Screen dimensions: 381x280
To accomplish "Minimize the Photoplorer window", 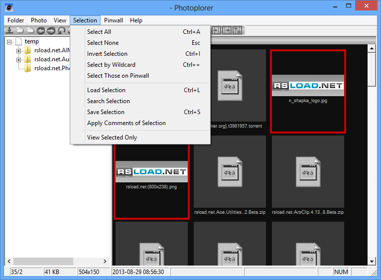I will click(335, 6).
